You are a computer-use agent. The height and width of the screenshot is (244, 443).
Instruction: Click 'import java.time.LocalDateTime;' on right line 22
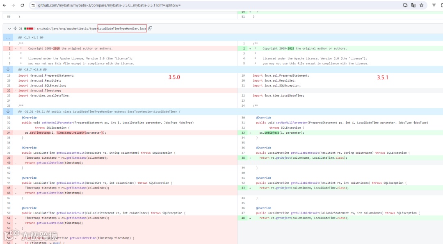point(279,96)
